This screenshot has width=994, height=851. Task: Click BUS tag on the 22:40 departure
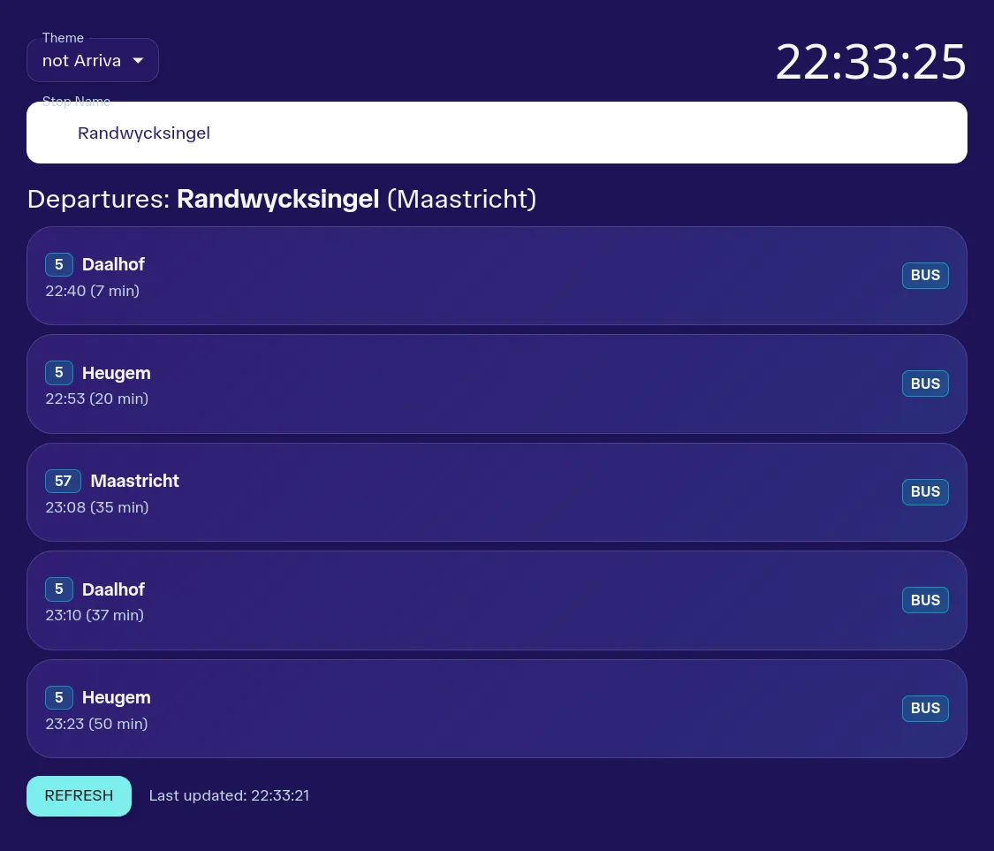(925, 276)
